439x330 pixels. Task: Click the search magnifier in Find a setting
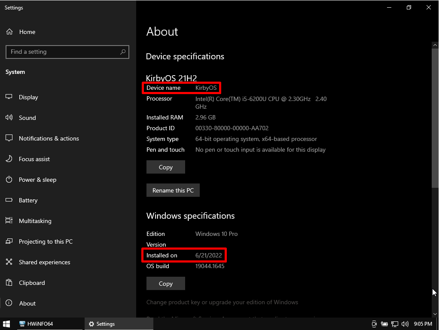point(123,52)
